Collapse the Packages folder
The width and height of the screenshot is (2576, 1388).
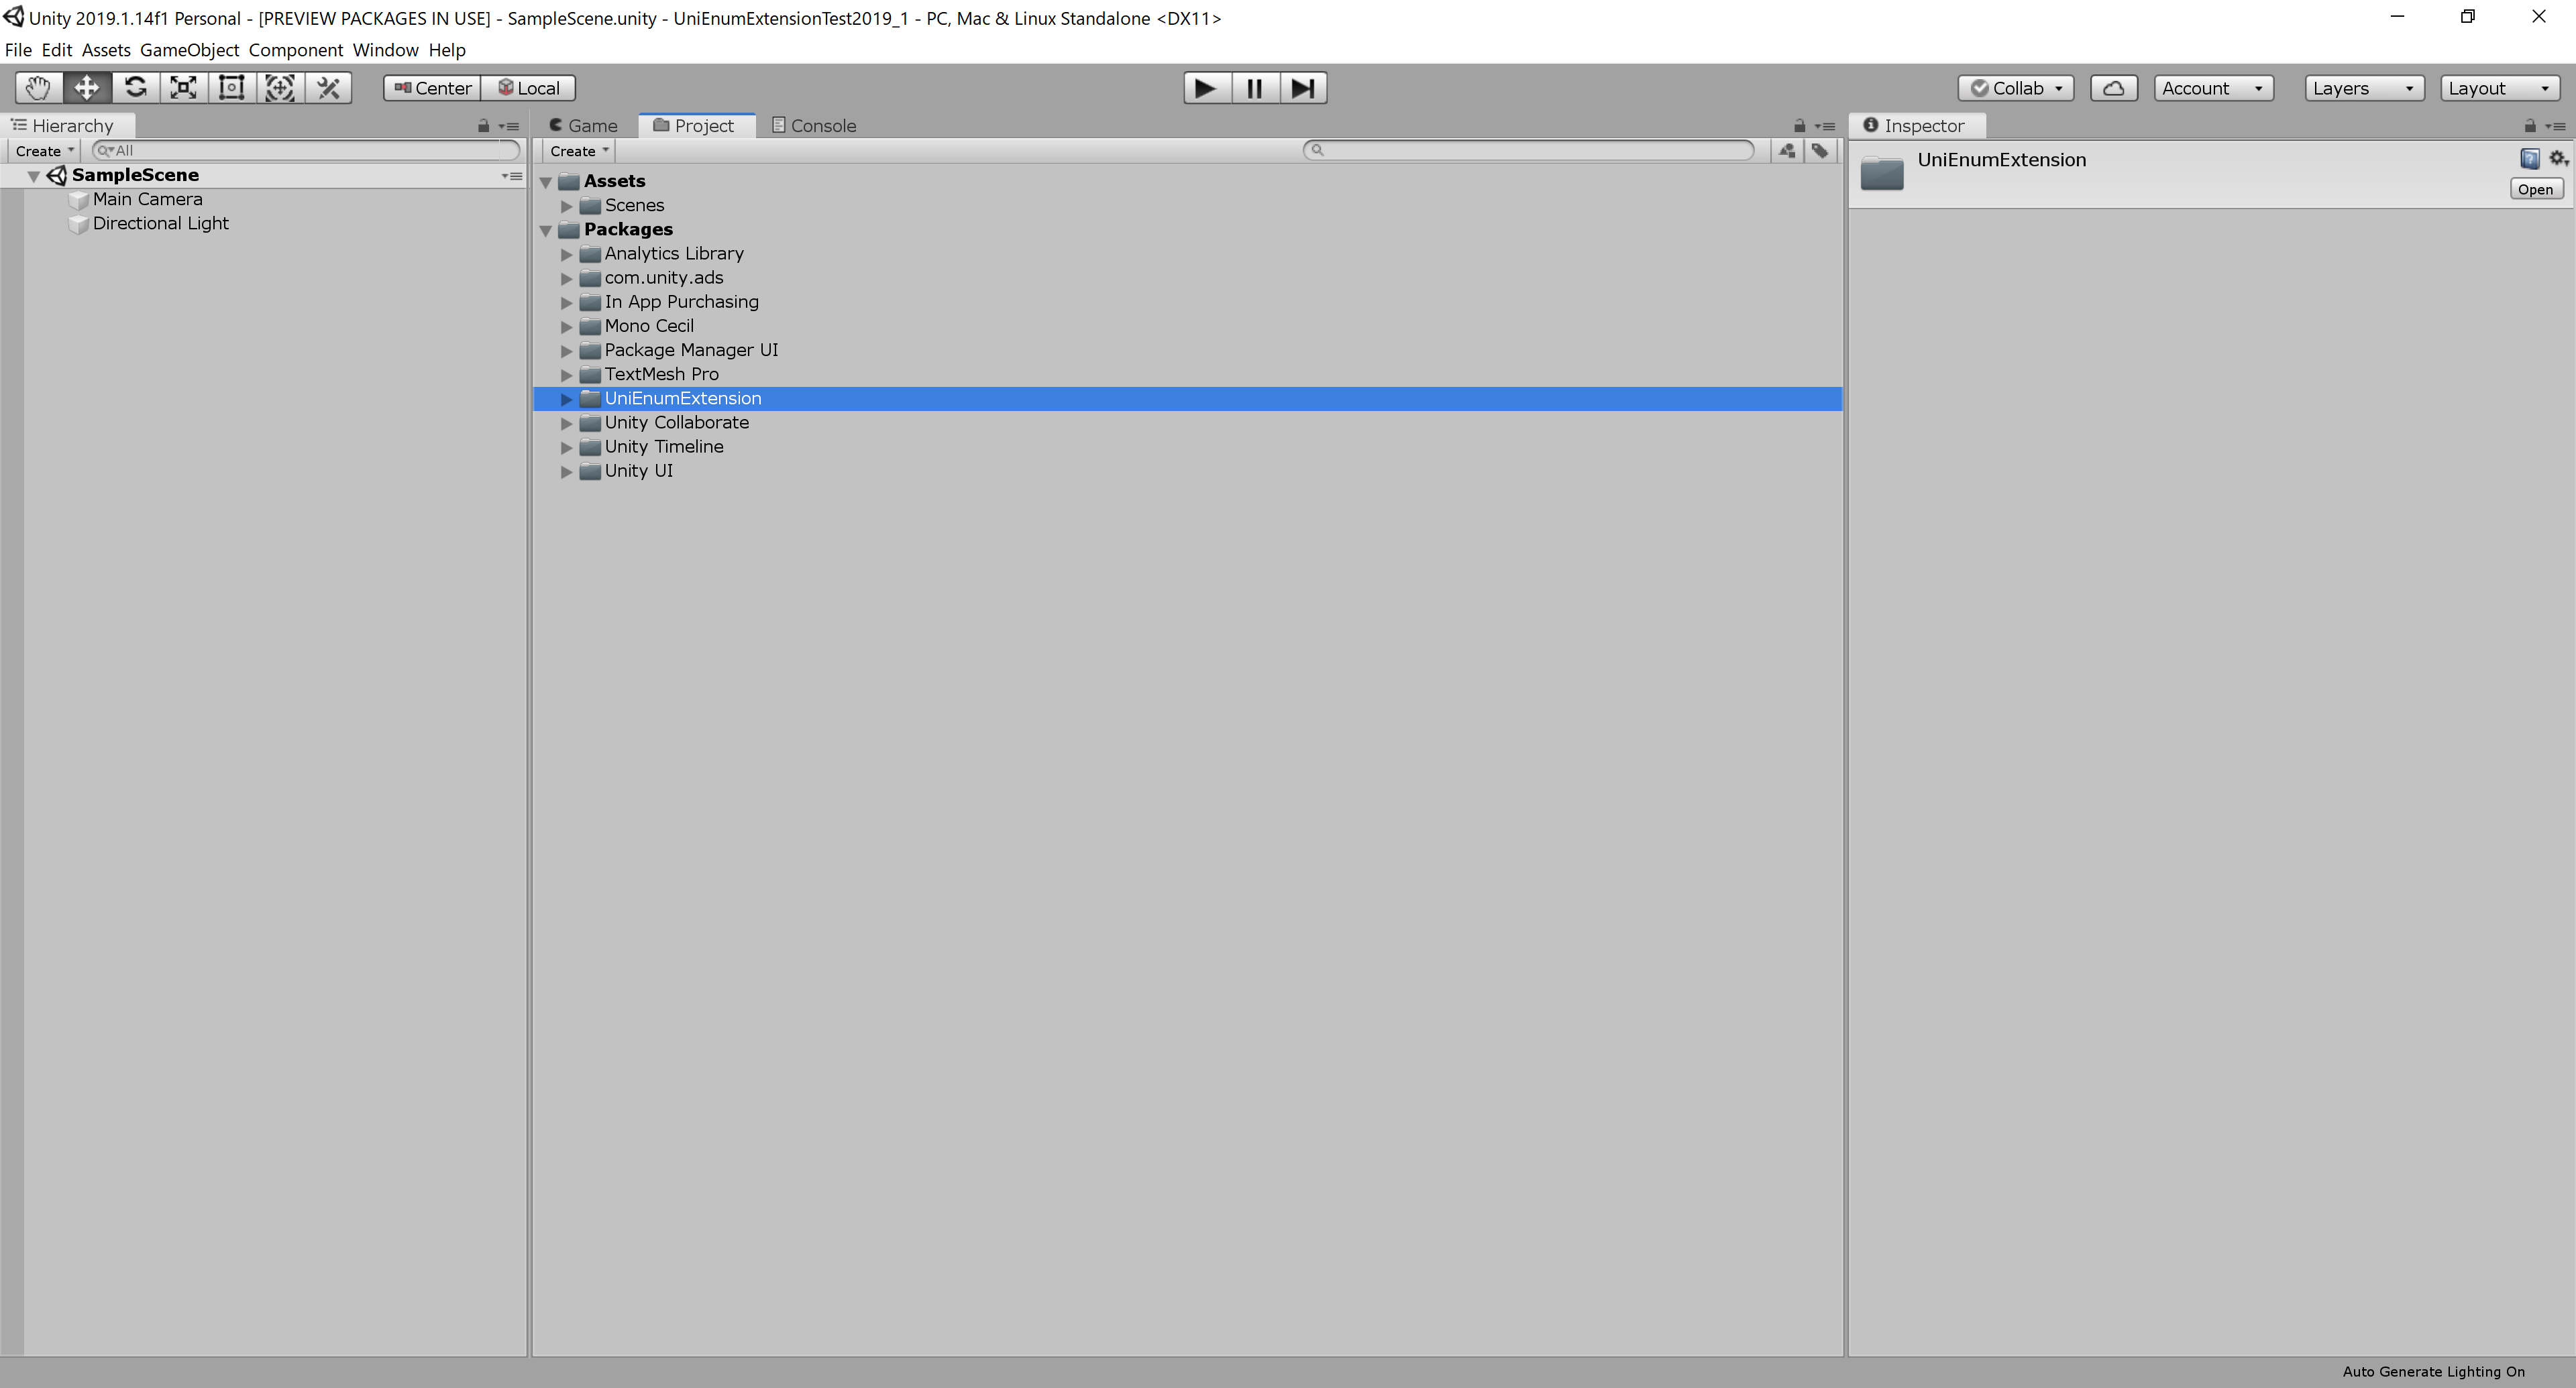click(546, 230)
